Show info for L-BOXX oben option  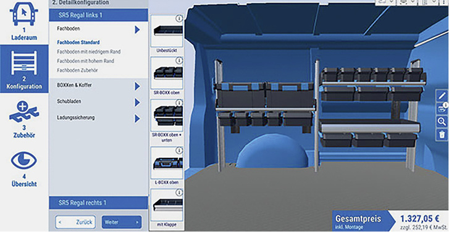(179, 151)
